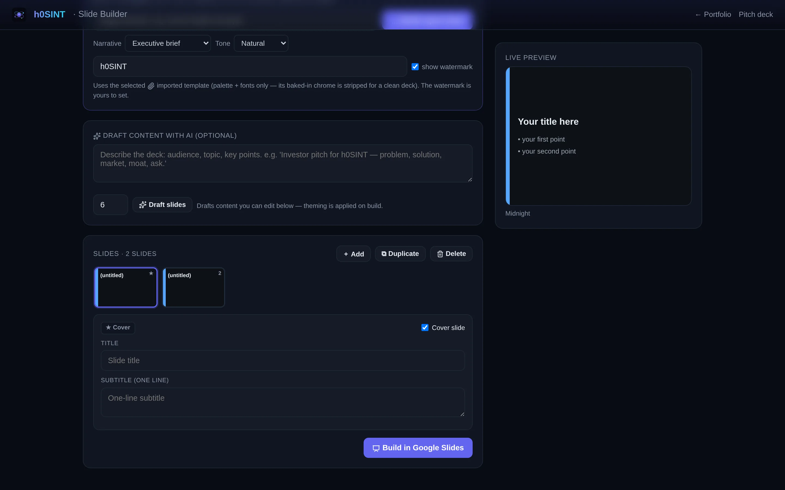This screenshot has height=490, width=785.
Task: Click the watermark text field containing h0SINT
Action: (250, 66)
